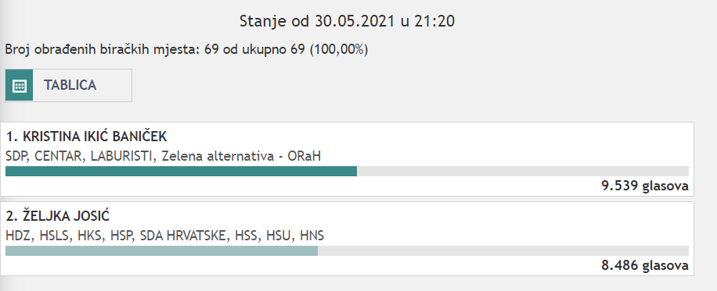717x291 pixels.
Task: Select candidate Željka Josić name
Action: [x=58, y=216]
